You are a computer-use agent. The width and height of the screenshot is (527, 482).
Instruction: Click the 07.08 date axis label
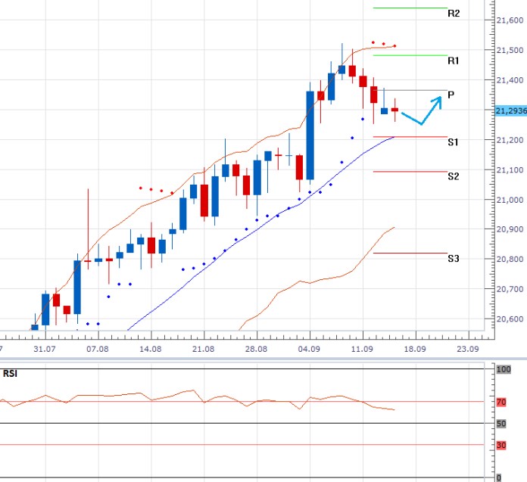(x=98, y=350)
